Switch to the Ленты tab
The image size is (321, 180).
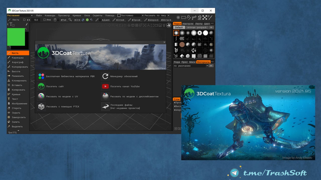point(199,24)
